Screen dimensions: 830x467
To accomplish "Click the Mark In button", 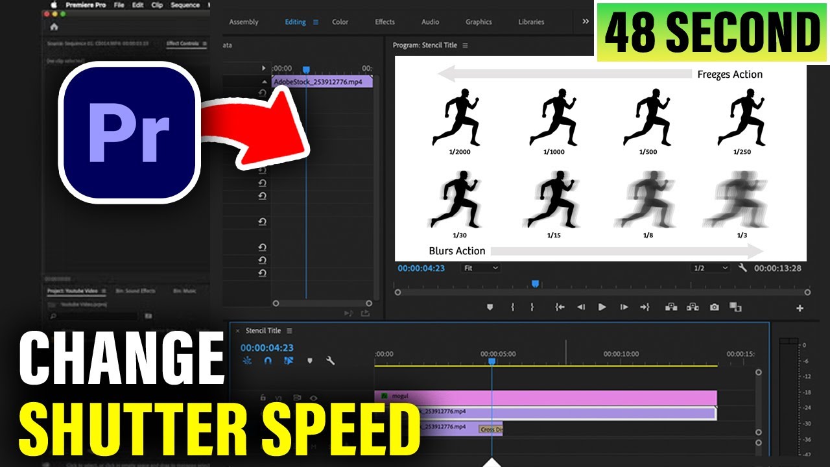I will point(512,307).
